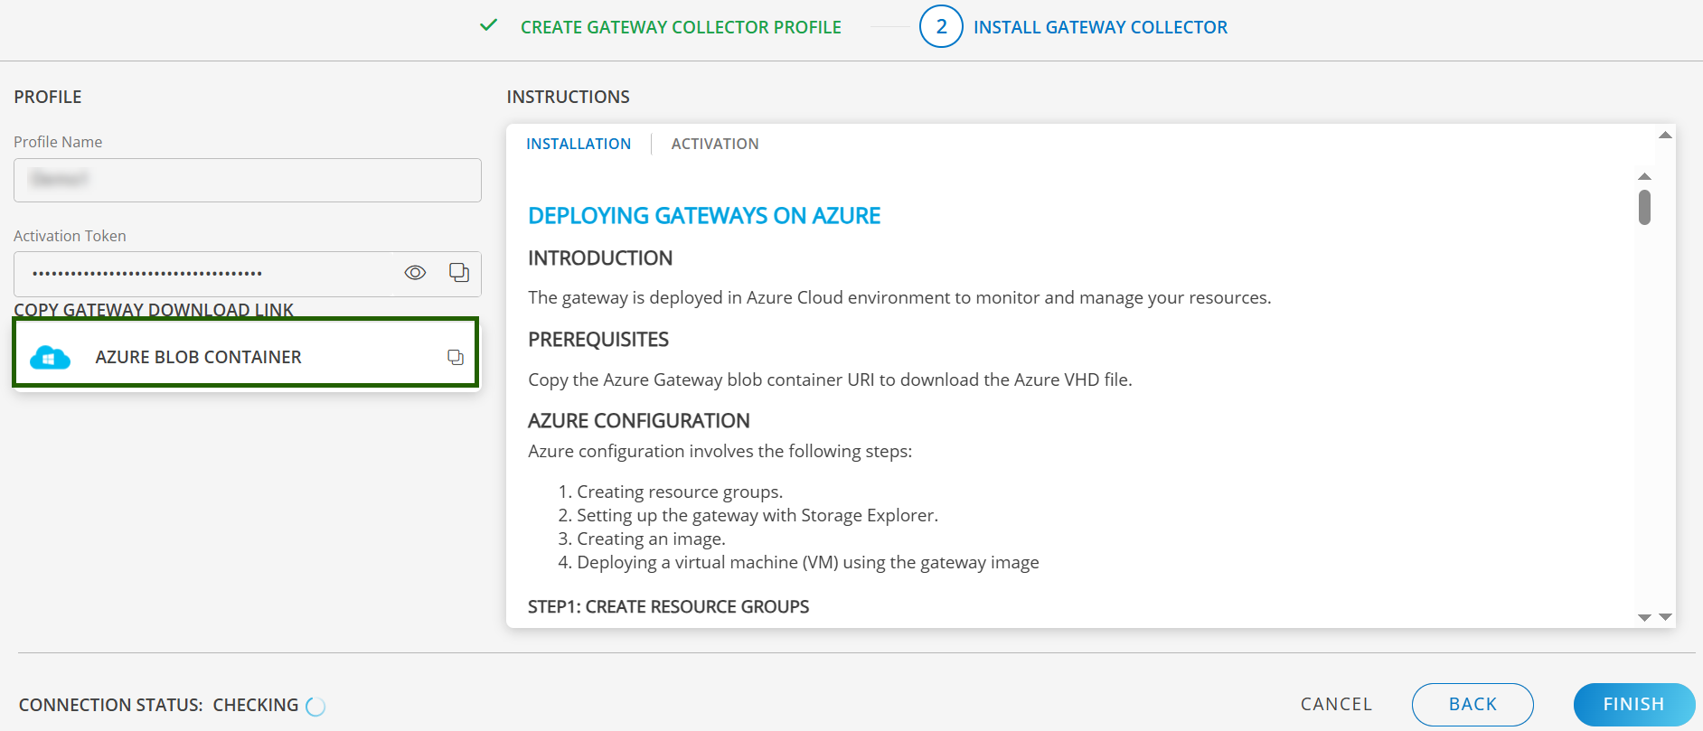
Task: Copy the activation token using copy icon
Action: (x=459, y=273)
